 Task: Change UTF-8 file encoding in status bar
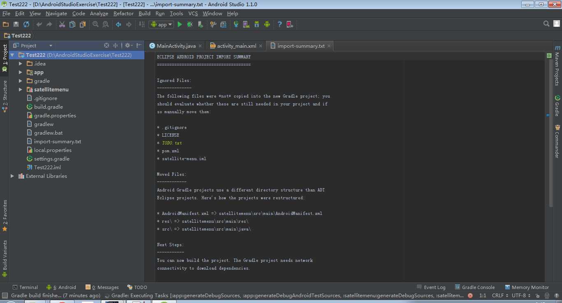click(x=520, y=295)
